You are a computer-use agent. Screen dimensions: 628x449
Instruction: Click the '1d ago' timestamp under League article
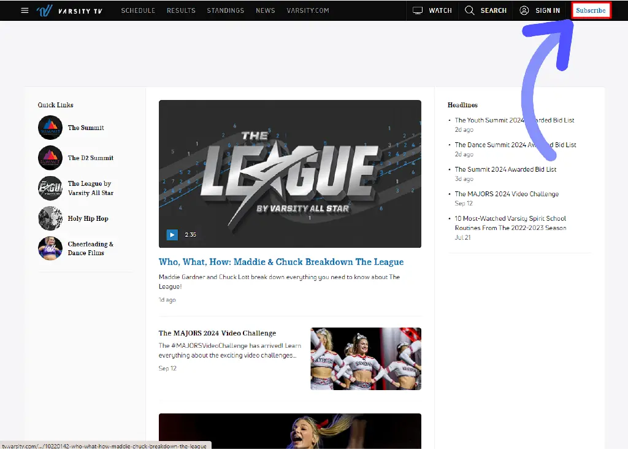tap(167, 299)
